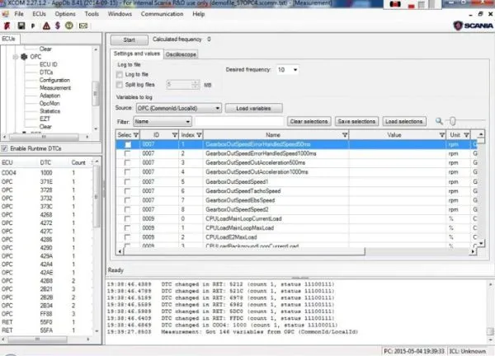495x356 pixels.
Task: Toggle the Enable Runtime DTCs checkbox
Action: (4, 148)
